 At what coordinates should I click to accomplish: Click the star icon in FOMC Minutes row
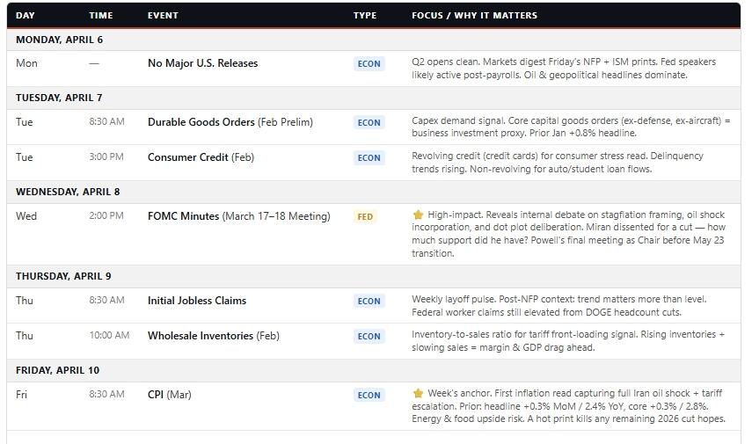(418, 215)
